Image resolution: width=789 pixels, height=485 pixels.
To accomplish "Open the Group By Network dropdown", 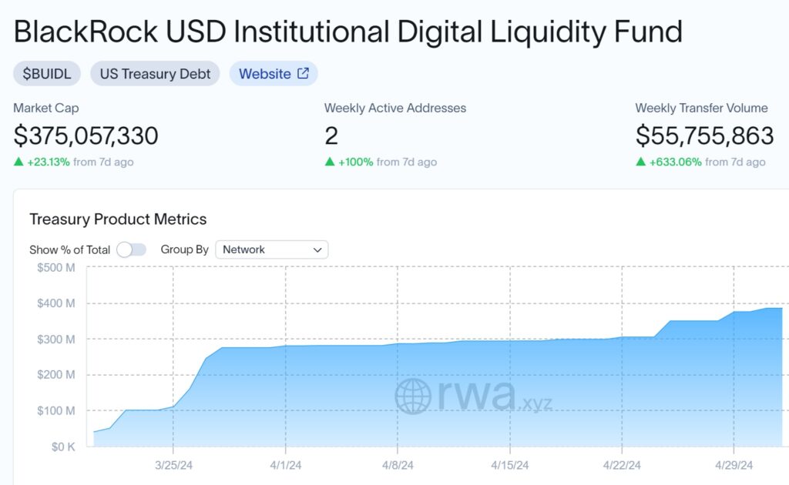I will (x=272, y=249).
